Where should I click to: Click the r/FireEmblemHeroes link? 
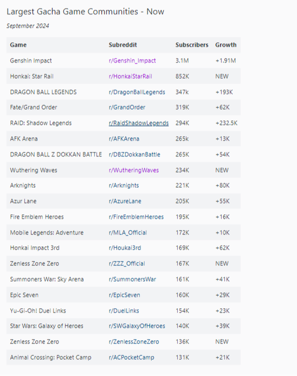coord(136,217)
